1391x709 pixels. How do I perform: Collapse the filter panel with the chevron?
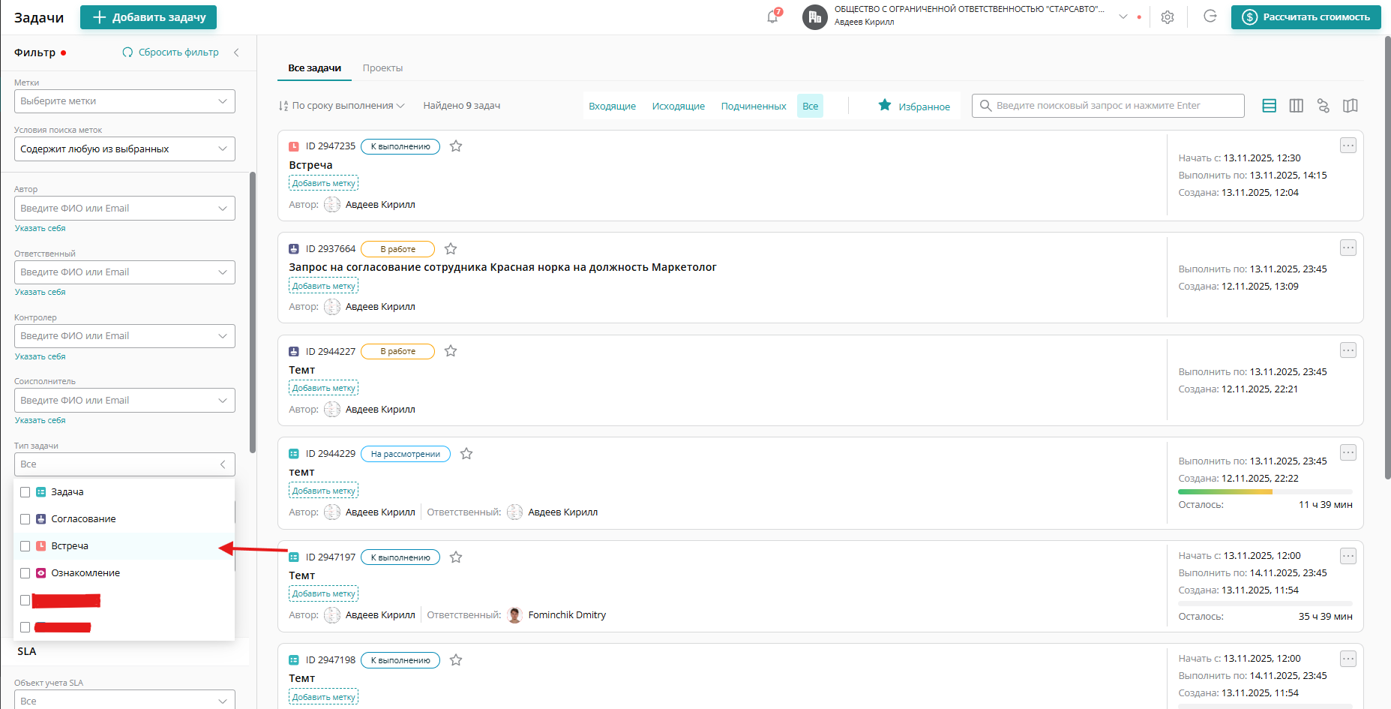[x=236, y=53]
